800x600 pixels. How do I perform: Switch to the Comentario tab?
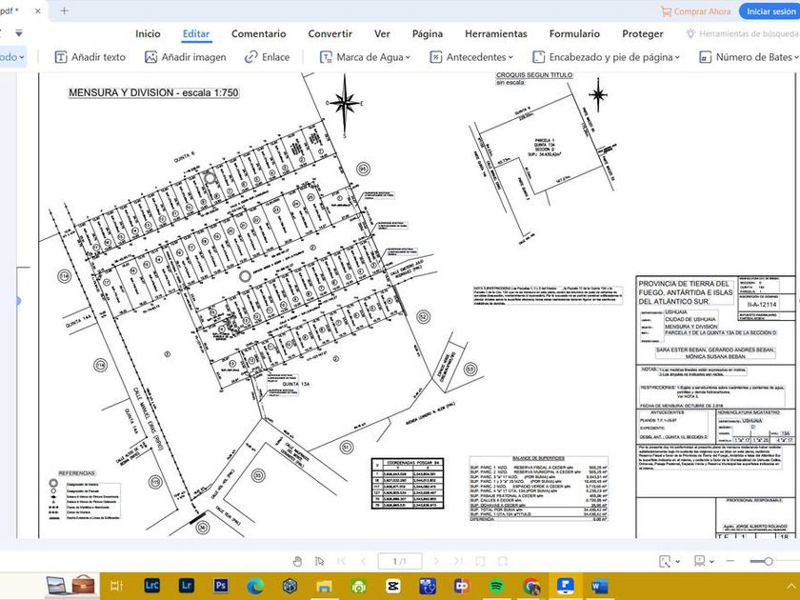(x=258, y=33)
